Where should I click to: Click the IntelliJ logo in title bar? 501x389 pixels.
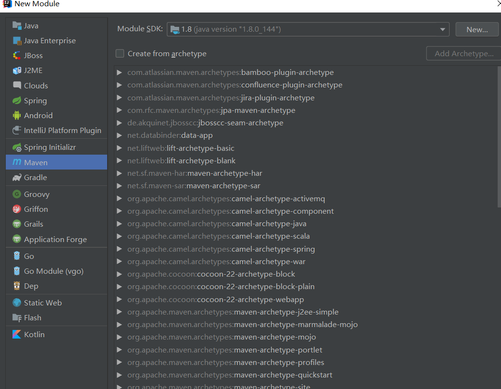pyautogui.click(x=7, y=4)
